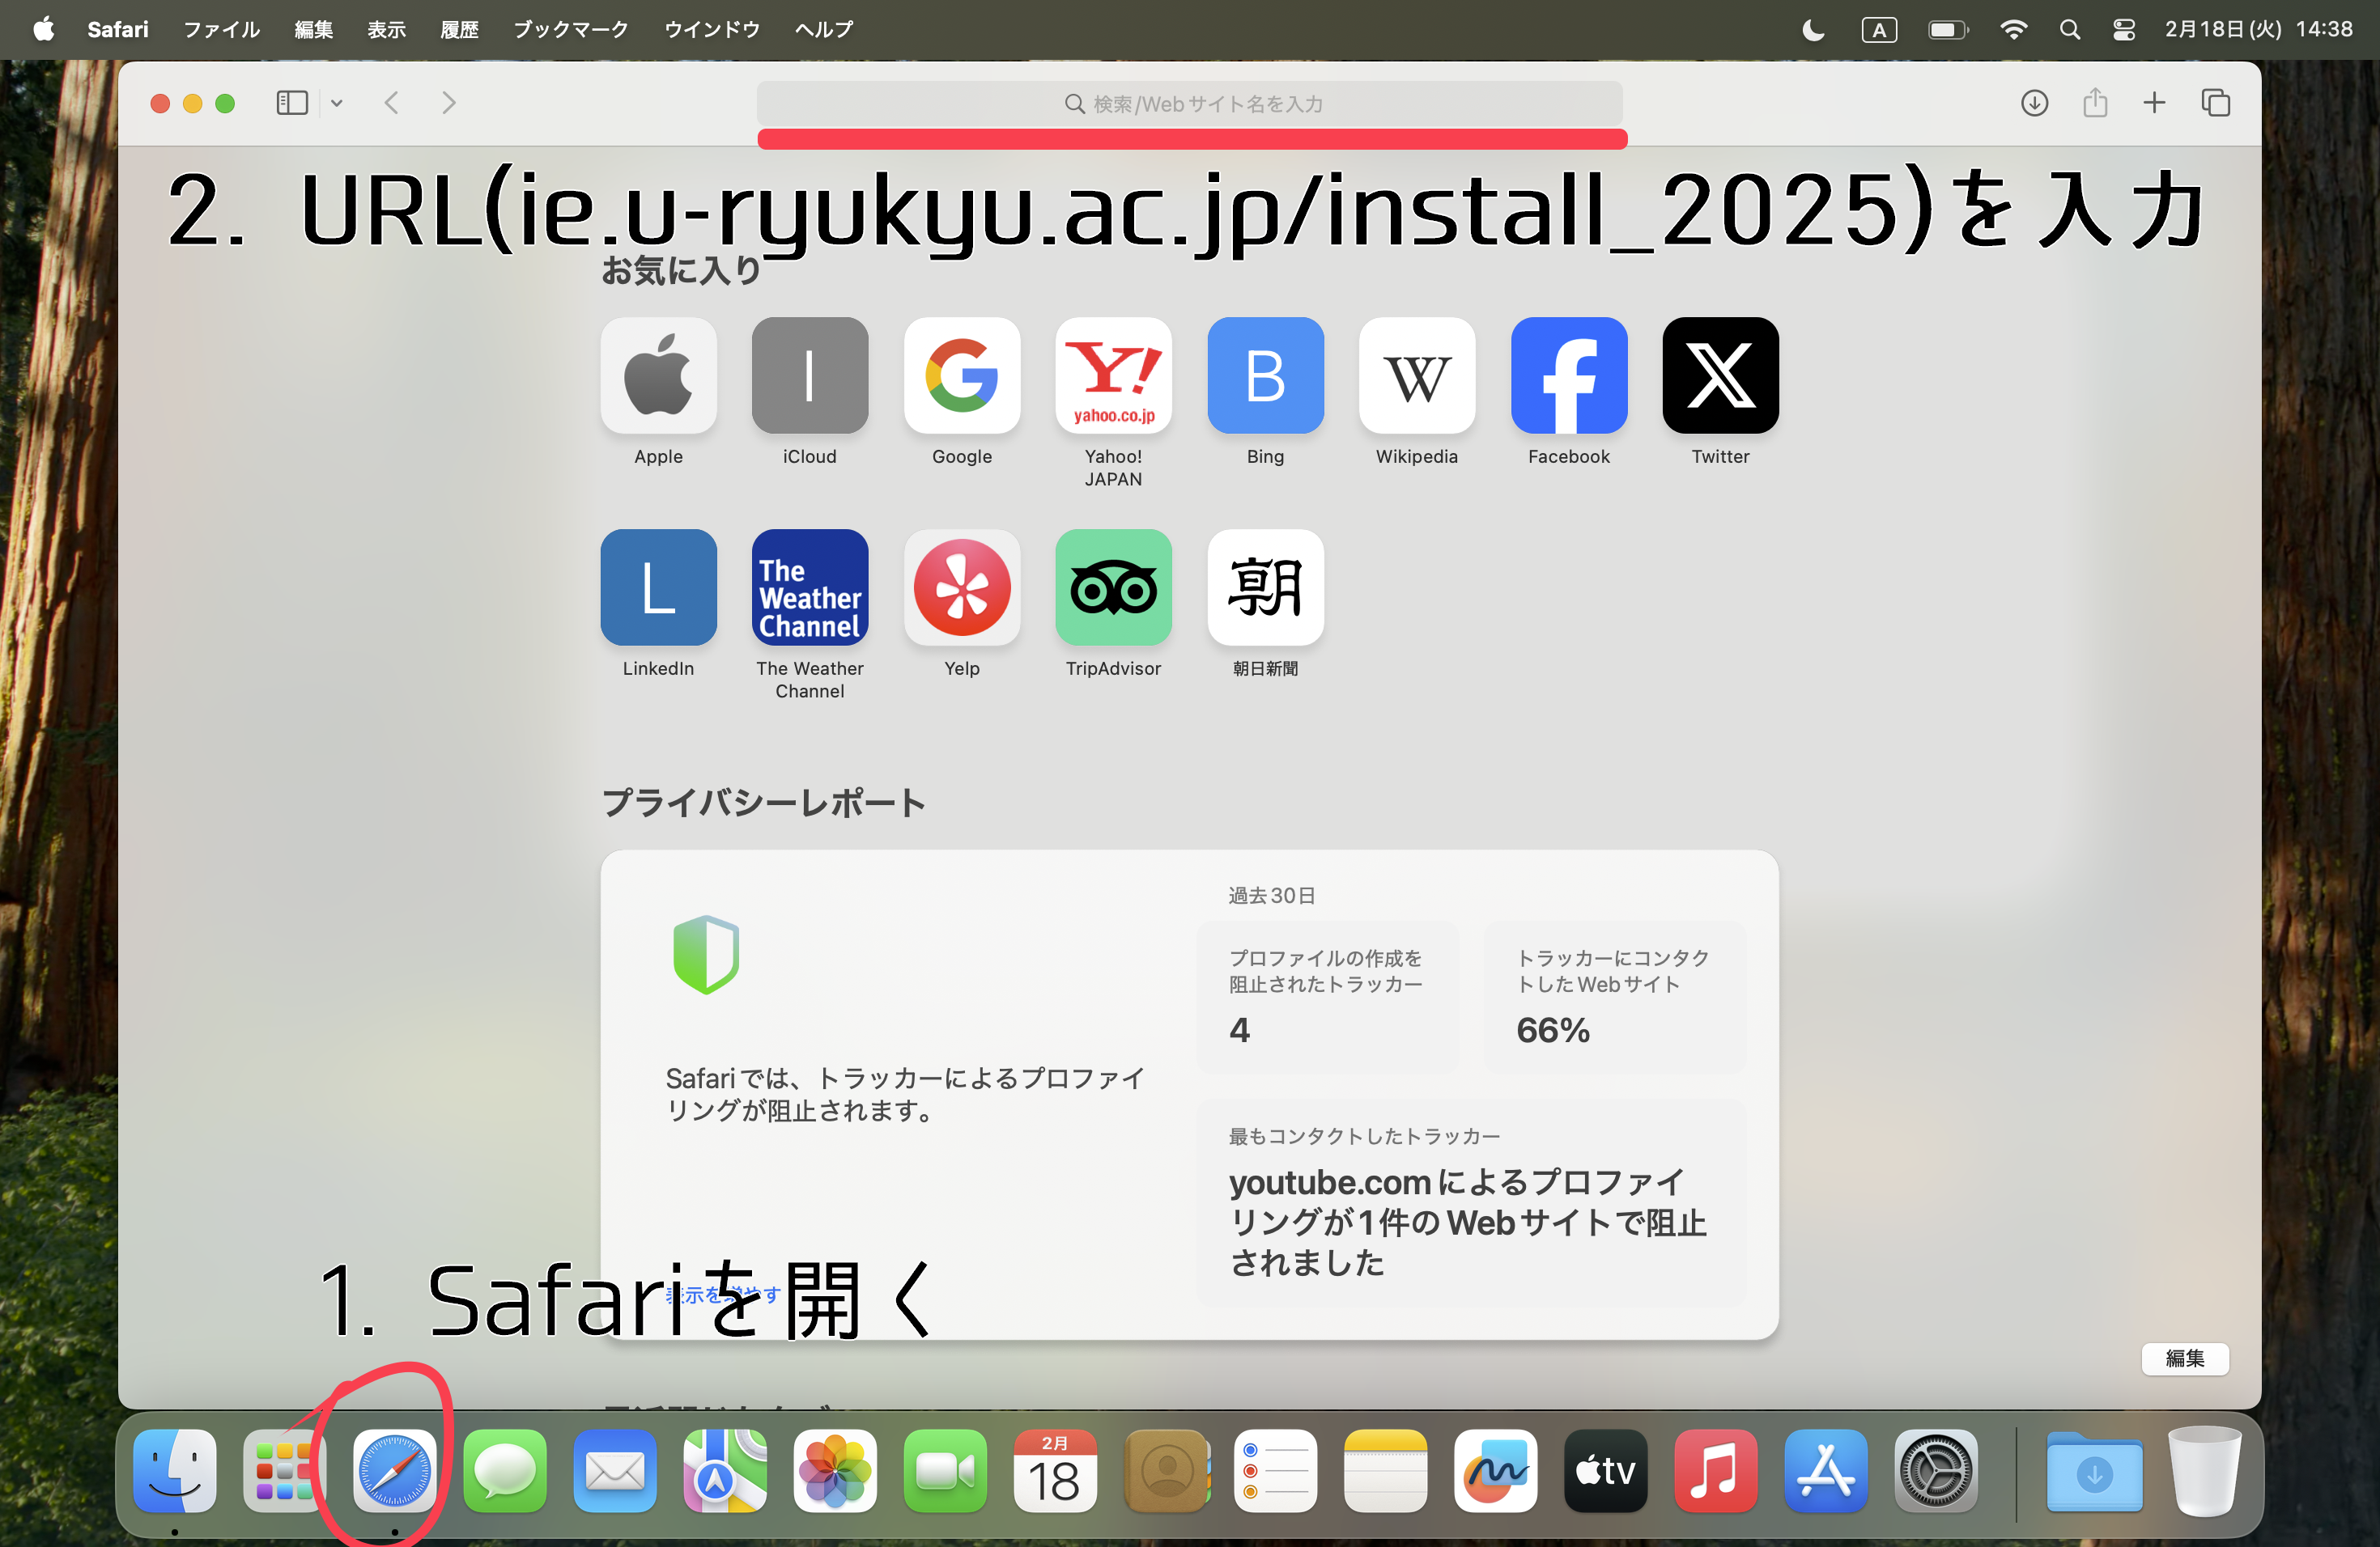
Task: Open App Store from the Dock
Action: pos(1825,1470)
